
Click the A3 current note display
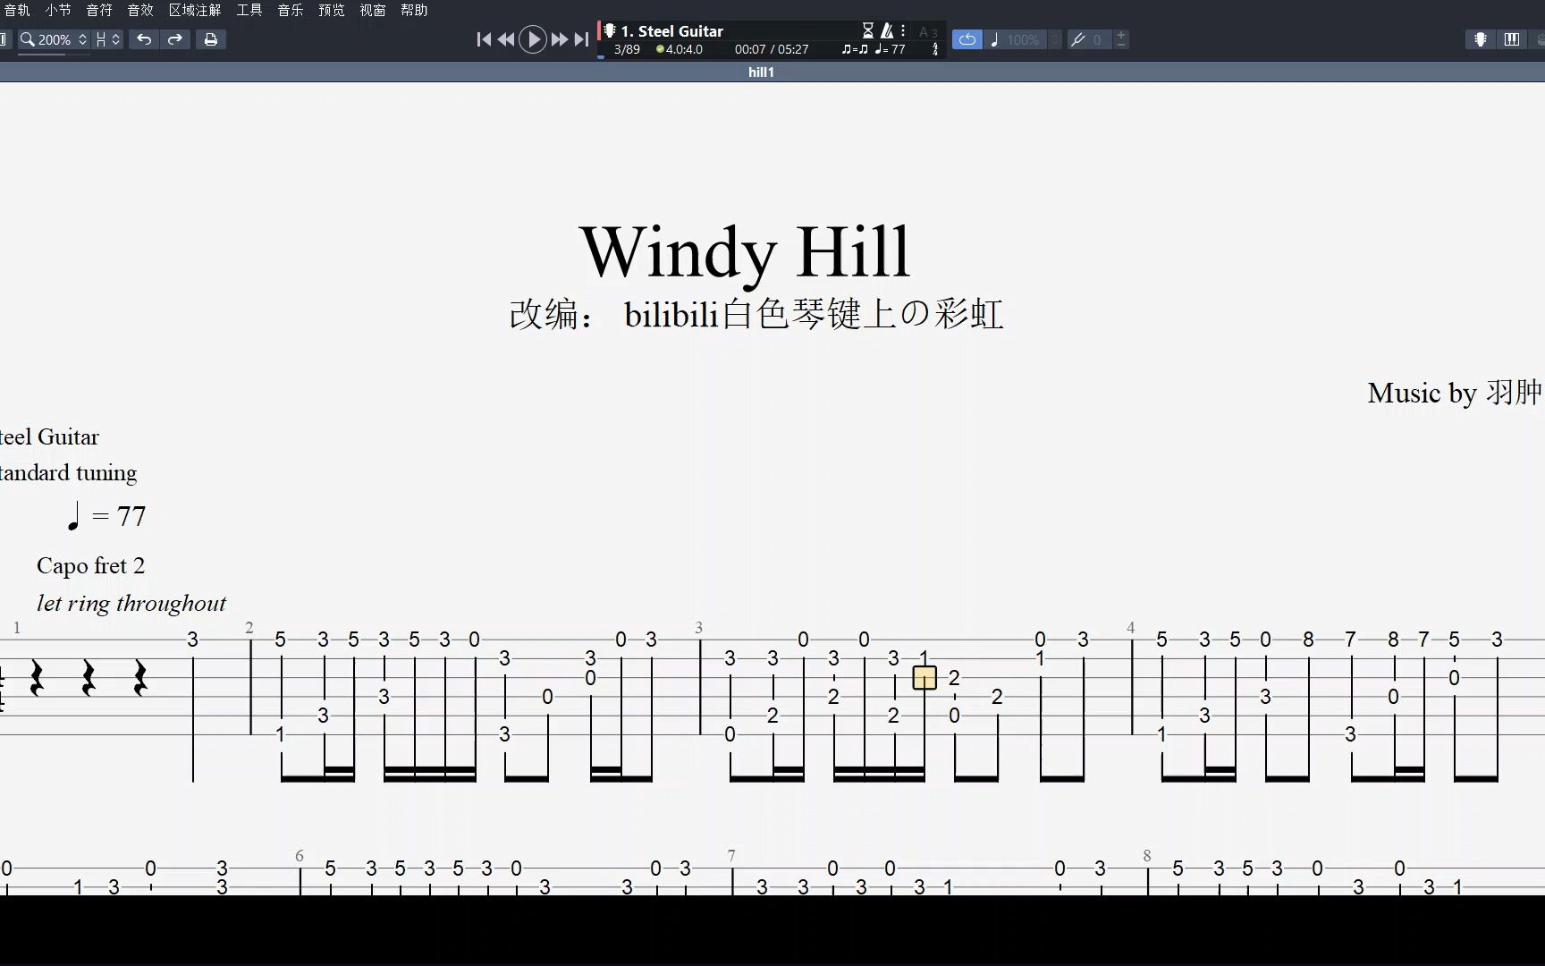tap(928, 32)
